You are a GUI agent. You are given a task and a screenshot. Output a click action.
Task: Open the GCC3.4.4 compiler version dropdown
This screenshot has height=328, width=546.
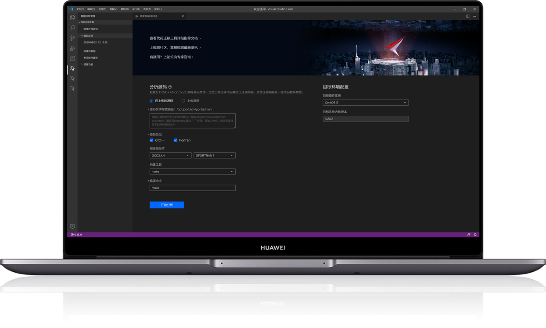coord(170,156)
